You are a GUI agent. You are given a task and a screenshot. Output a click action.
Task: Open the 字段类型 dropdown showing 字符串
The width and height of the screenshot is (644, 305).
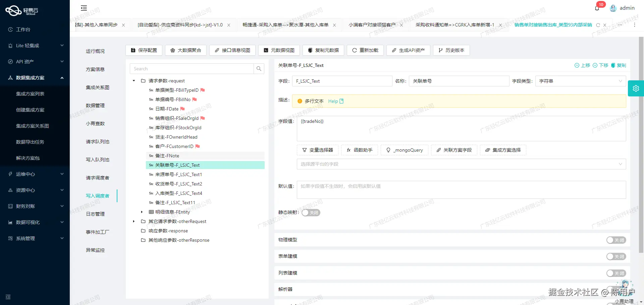(580, 81)
